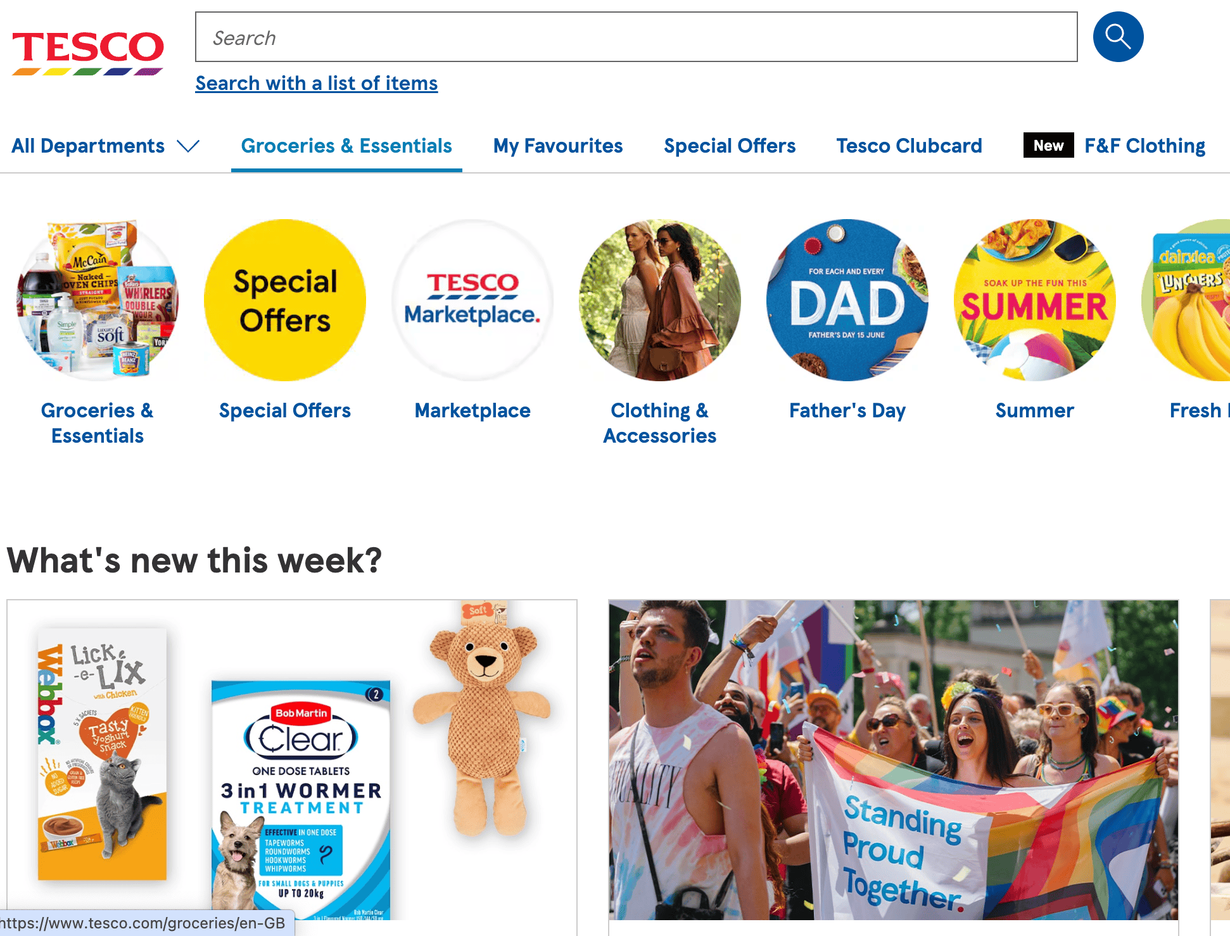
Task: Open the F&F Clothing link
Action: [1144, 146]
